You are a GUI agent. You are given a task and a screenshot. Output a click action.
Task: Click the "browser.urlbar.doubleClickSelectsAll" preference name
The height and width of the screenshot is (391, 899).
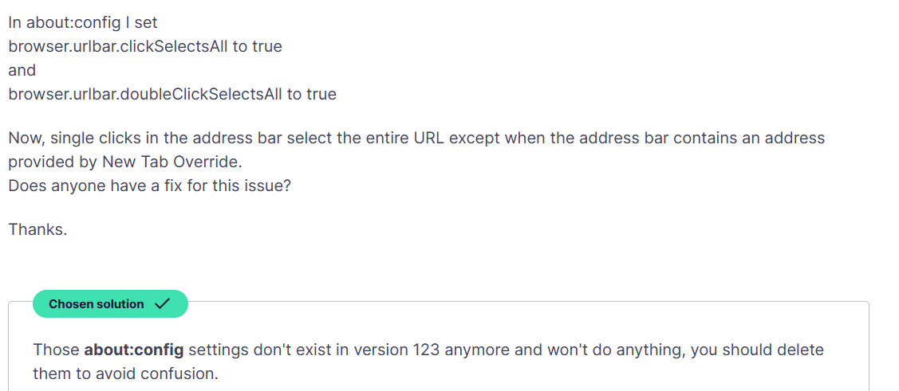pyautogui.click(x=145, y=94)
